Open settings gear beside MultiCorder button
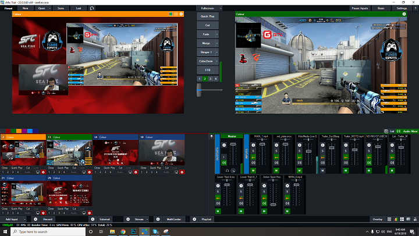 coord(158,219)
